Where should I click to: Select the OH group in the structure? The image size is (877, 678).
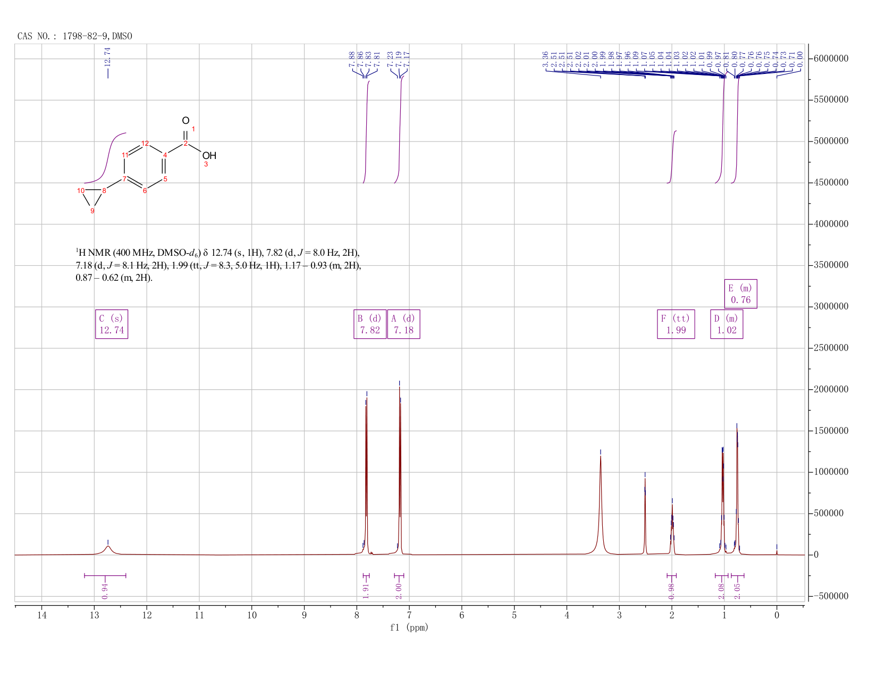point(209,156)
